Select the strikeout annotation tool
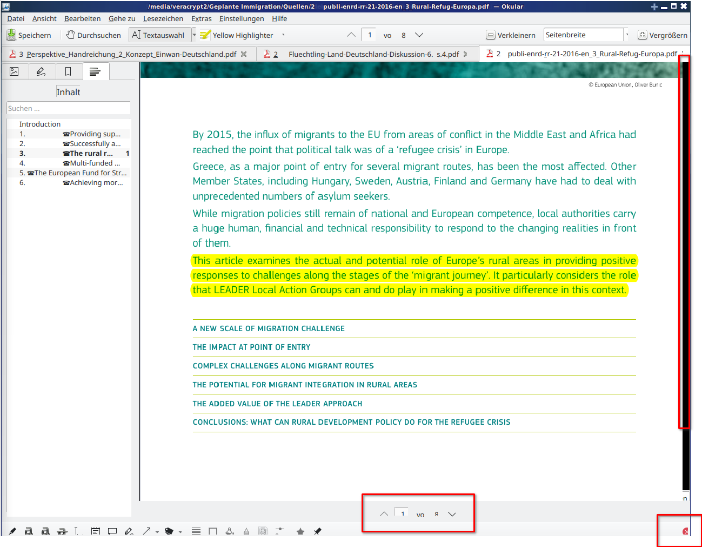 tap(62, 531)
